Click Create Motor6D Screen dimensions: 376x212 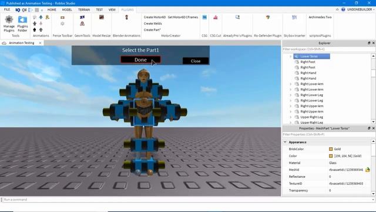tap(155, 17)
